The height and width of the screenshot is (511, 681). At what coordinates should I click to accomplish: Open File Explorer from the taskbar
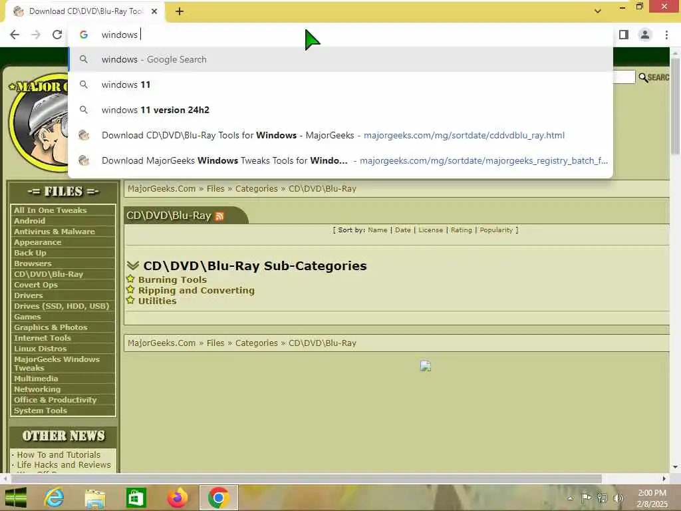tap(94, 498)
